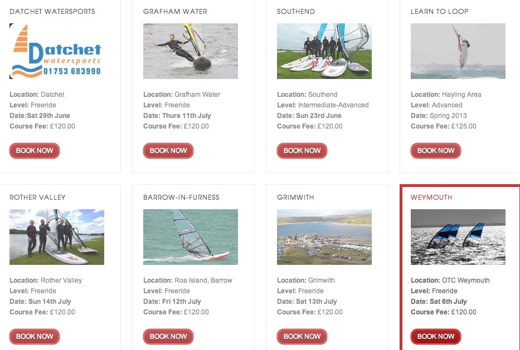Viewport: 520px width, 350px height.
Task: Click the Rother Valley heading
Action: [x=37, y=198]
